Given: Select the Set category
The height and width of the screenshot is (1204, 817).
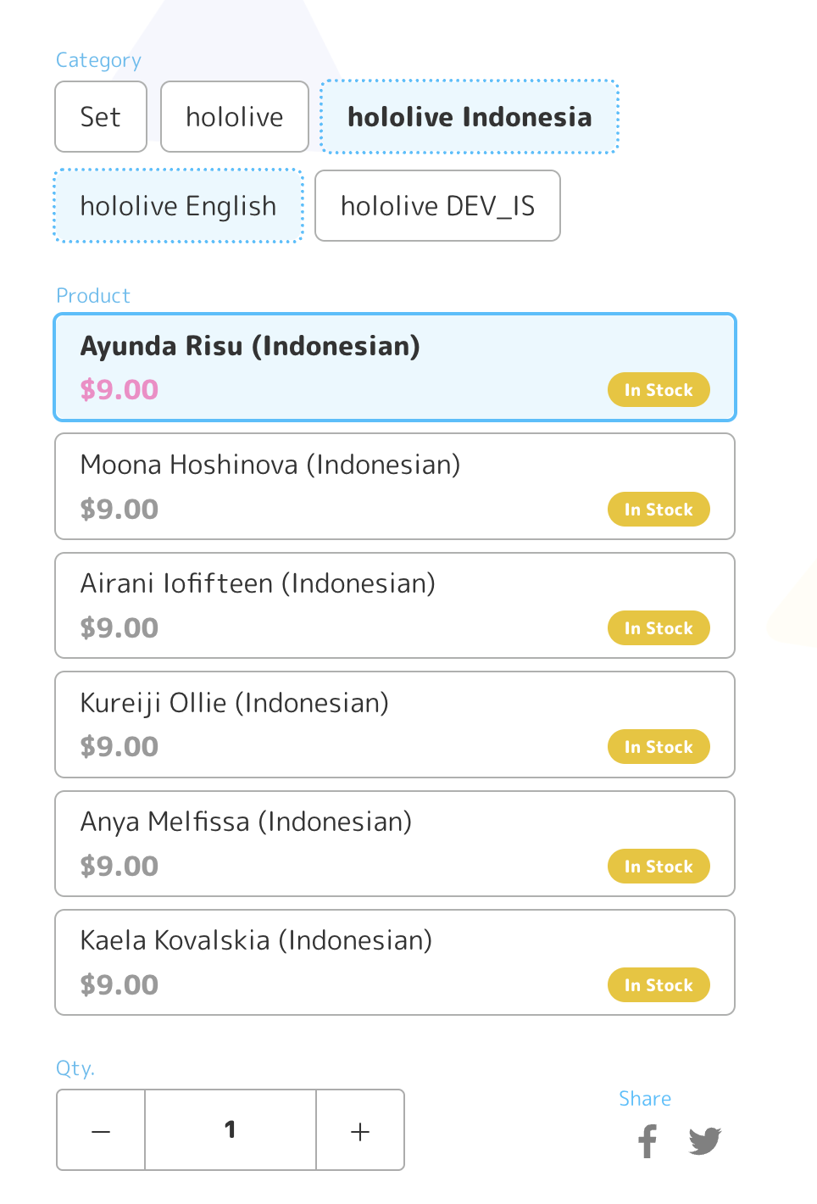Looking at the screenshot, I should 101,117.
